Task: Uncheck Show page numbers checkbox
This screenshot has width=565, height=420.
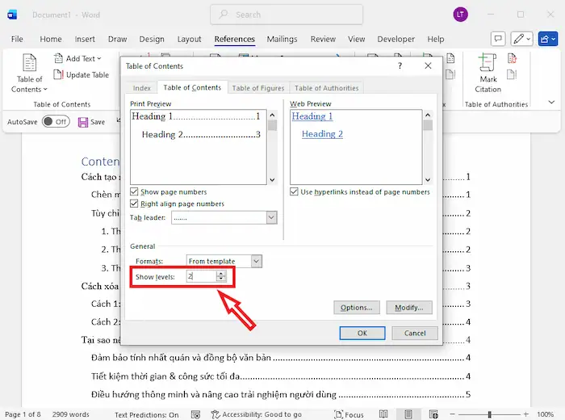Action: (x=135, y=192)
